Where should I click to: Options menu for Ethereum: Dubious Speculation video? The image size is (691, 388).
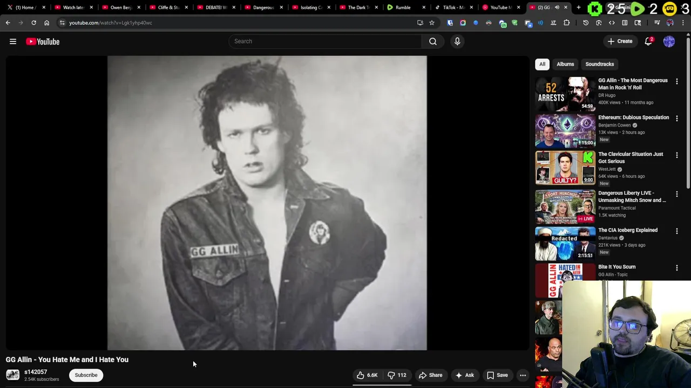(676, 118)
